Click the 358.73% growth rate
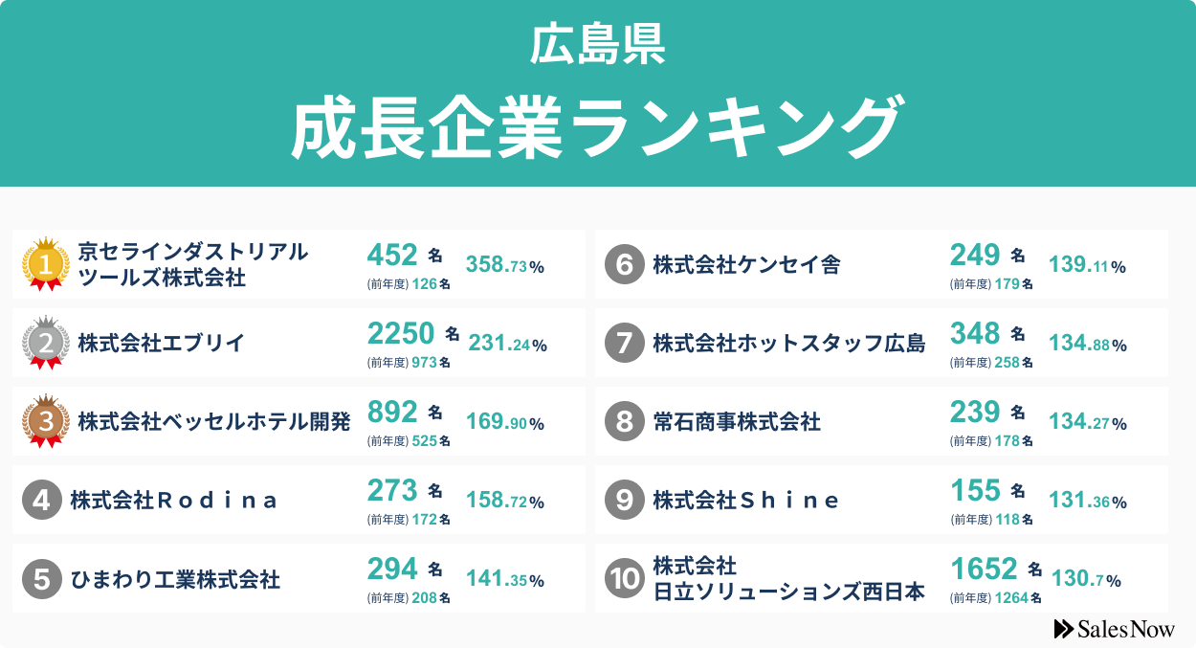The image size is (1196, 648). click(x=504, y=265)
